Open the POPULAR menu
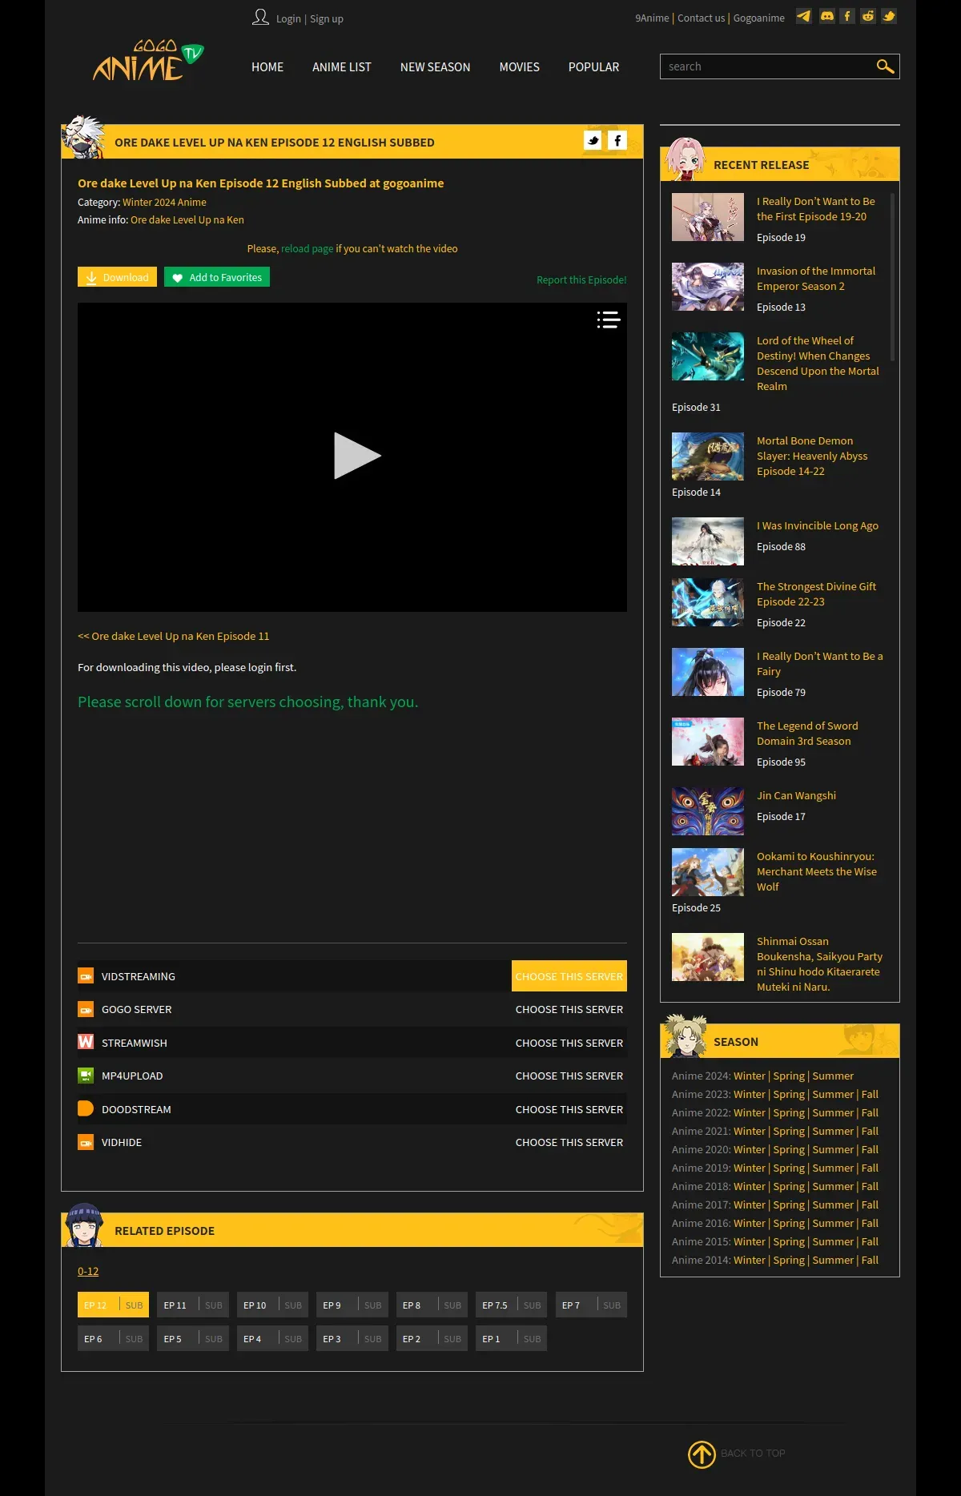961x1496 pixels. pyautogui.click(x=594, y=67)
